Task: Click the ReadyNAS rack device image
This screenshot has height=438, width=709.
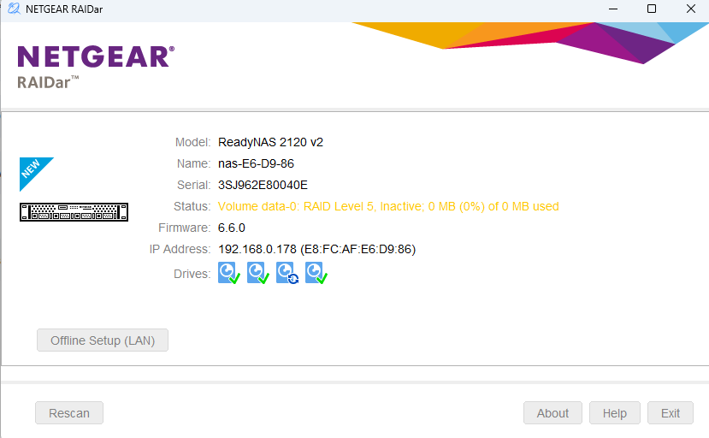Action: point(74,212)
